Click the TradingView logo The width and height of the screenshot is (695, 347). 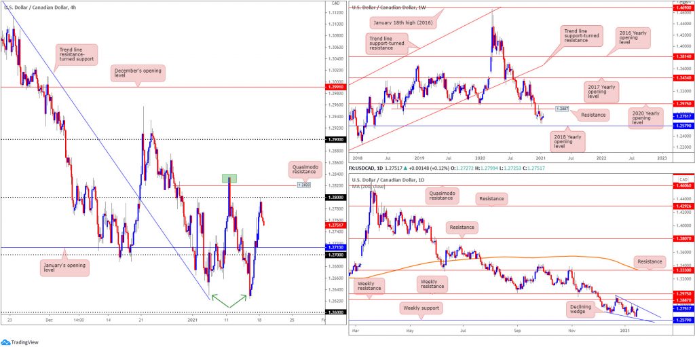(19, 342)
